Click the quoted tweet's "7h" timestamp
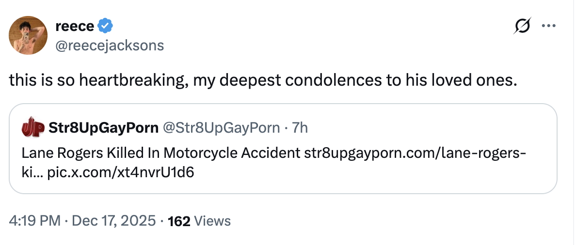 point(301,127)
